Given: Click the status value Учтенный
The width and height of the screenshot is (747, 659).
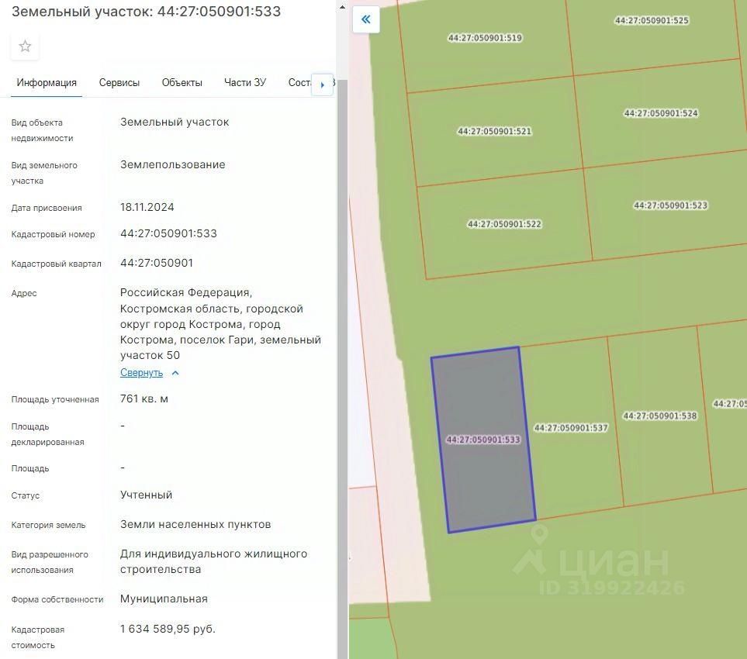Looking at the screenshot, I should (146, 495).
